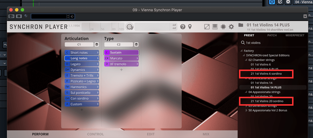Select the Tremolo + Trills articulation
313x138 pixels.
point(82,76)
